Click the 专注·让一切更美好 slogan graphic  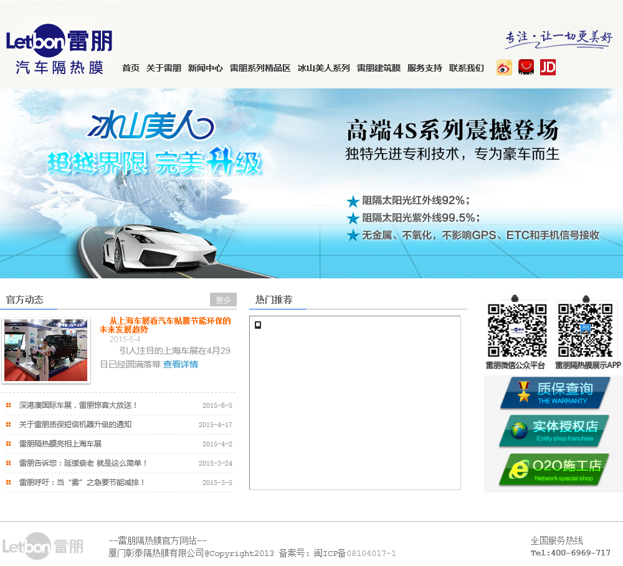pos(559,39)
